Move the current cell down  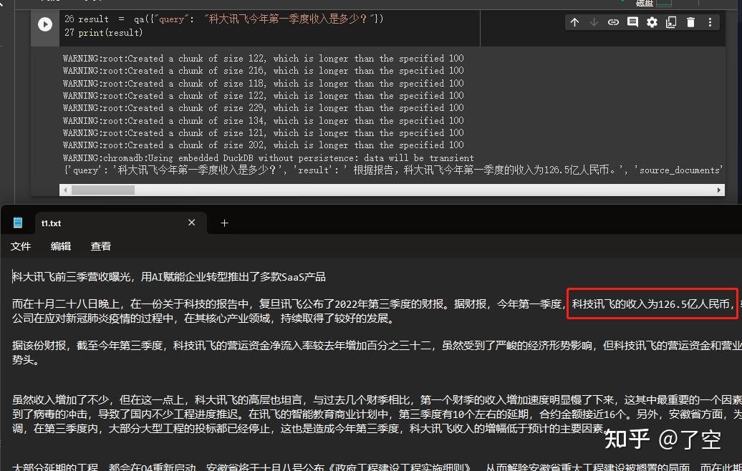pos(594,22)
